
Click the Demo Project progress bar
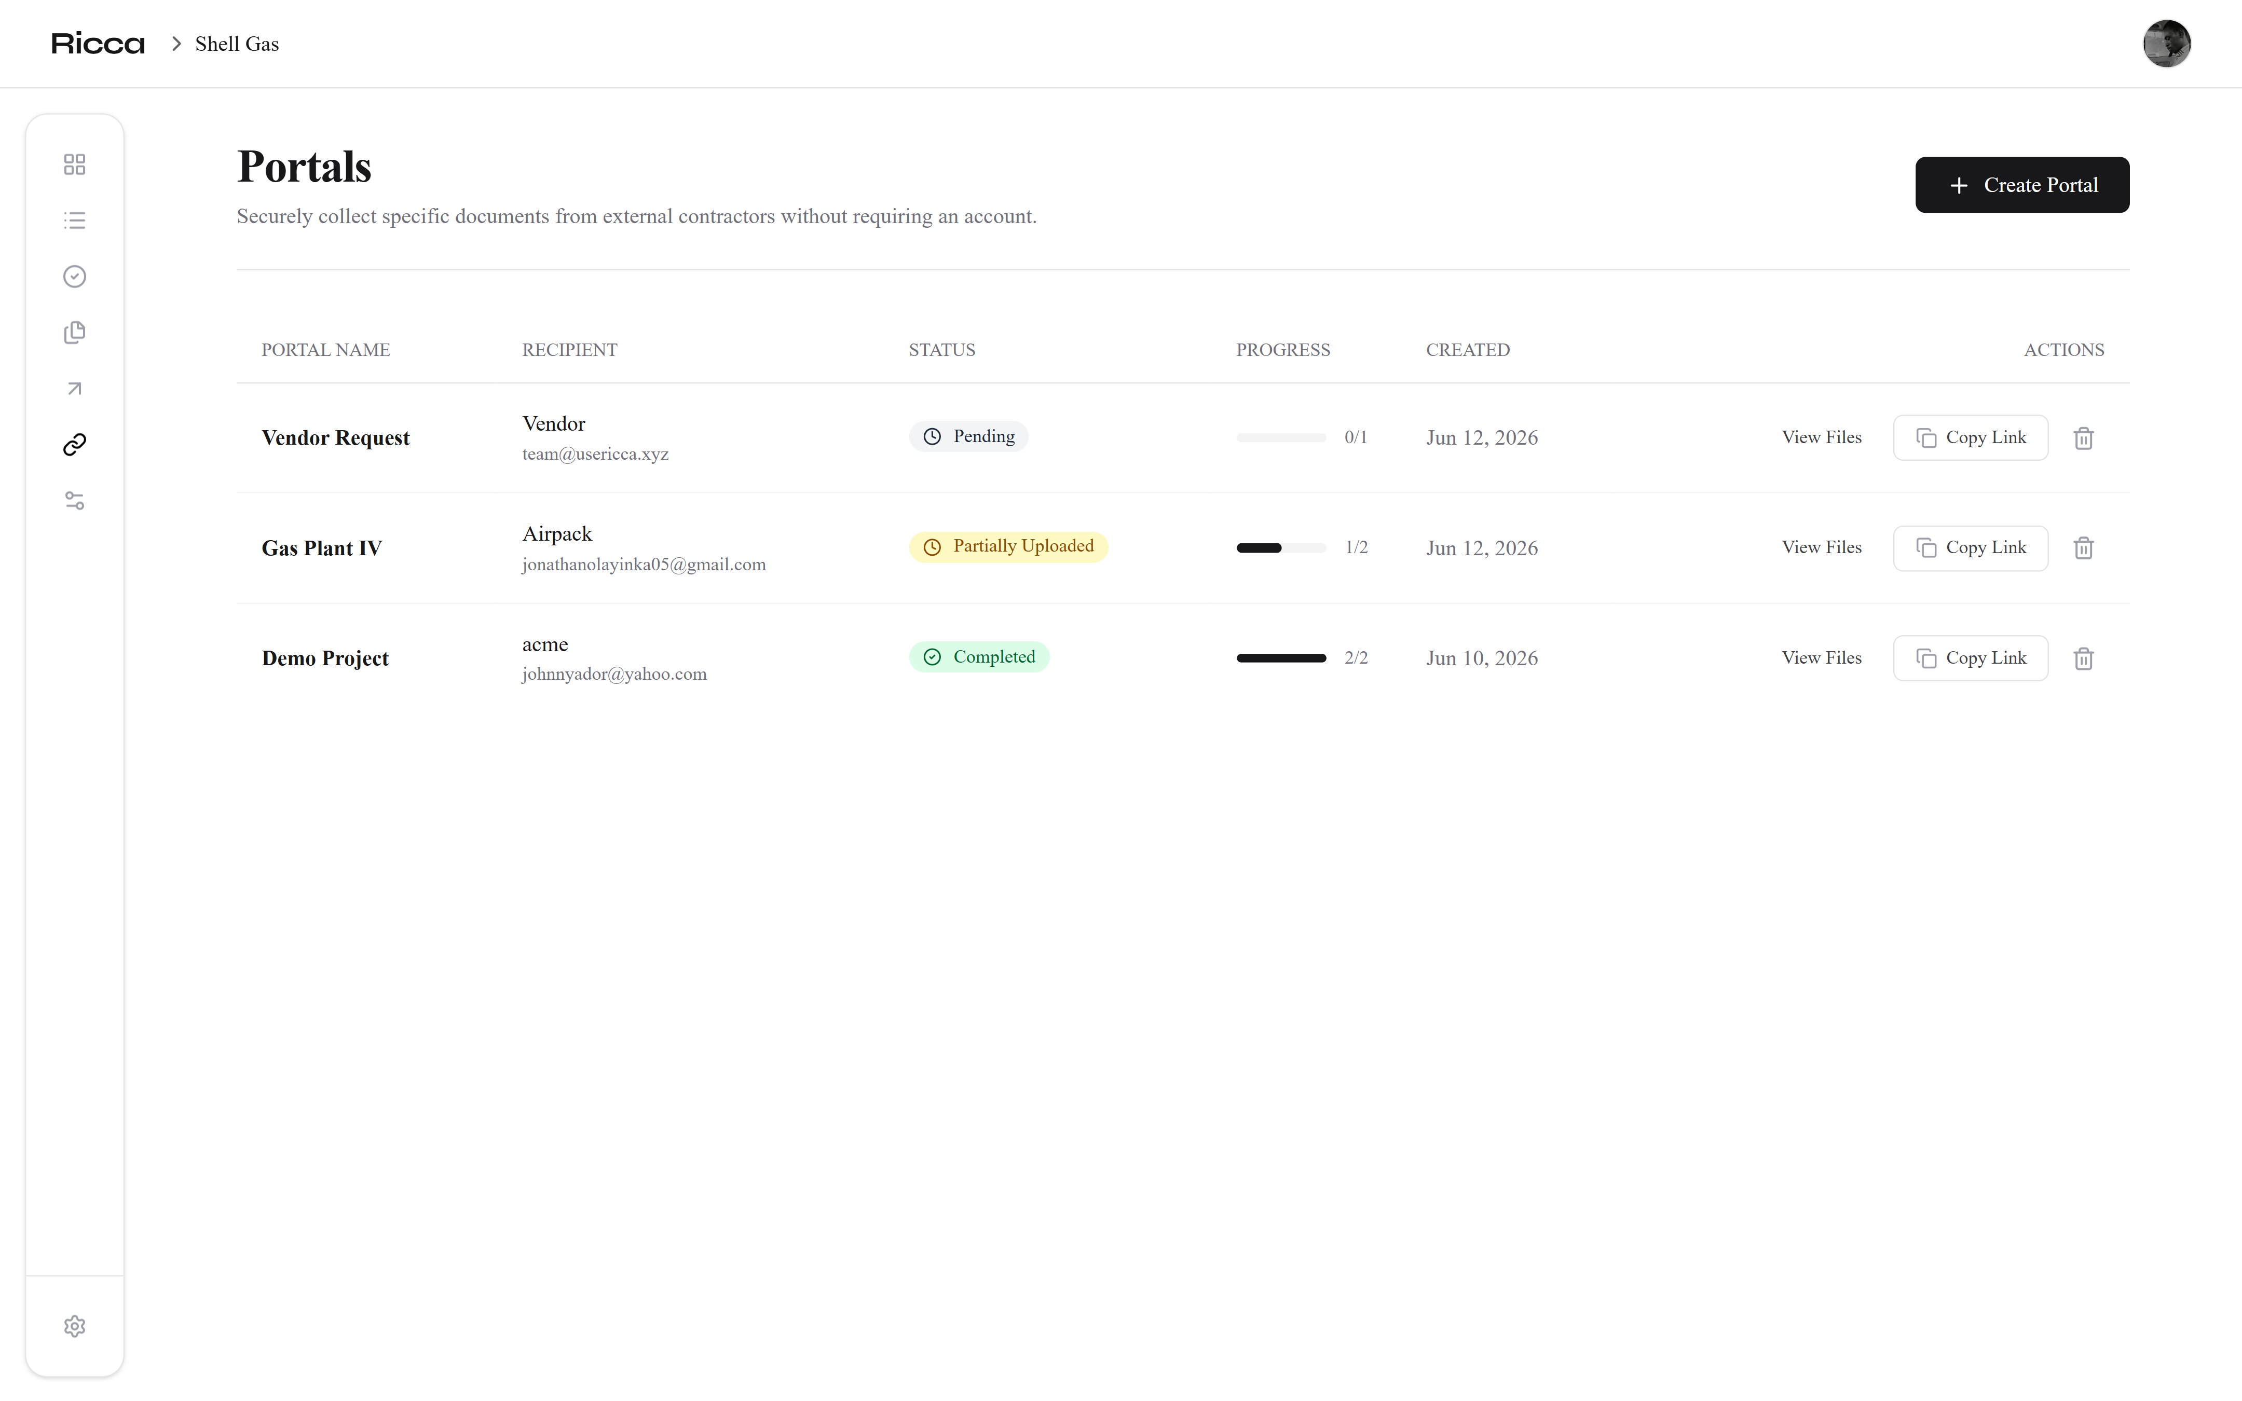[x=1280, y=658]
